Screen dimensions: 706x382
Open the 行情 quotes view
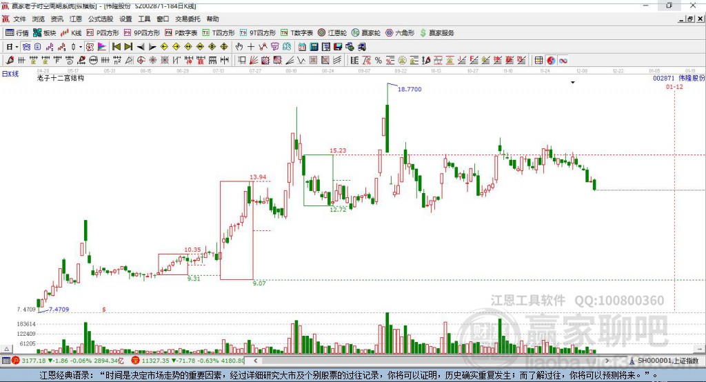point(17,33)
